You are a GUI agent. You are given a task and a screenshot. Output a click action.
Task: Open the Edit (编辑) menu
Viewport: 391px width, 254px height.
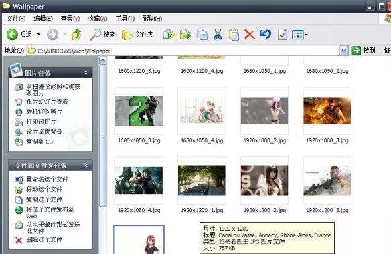43,19
